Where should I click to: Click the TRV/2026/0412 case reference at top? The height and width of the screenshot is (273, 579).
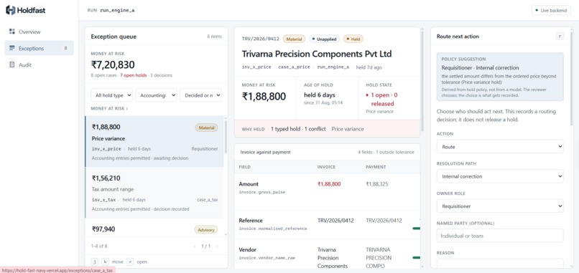(260, 39)
